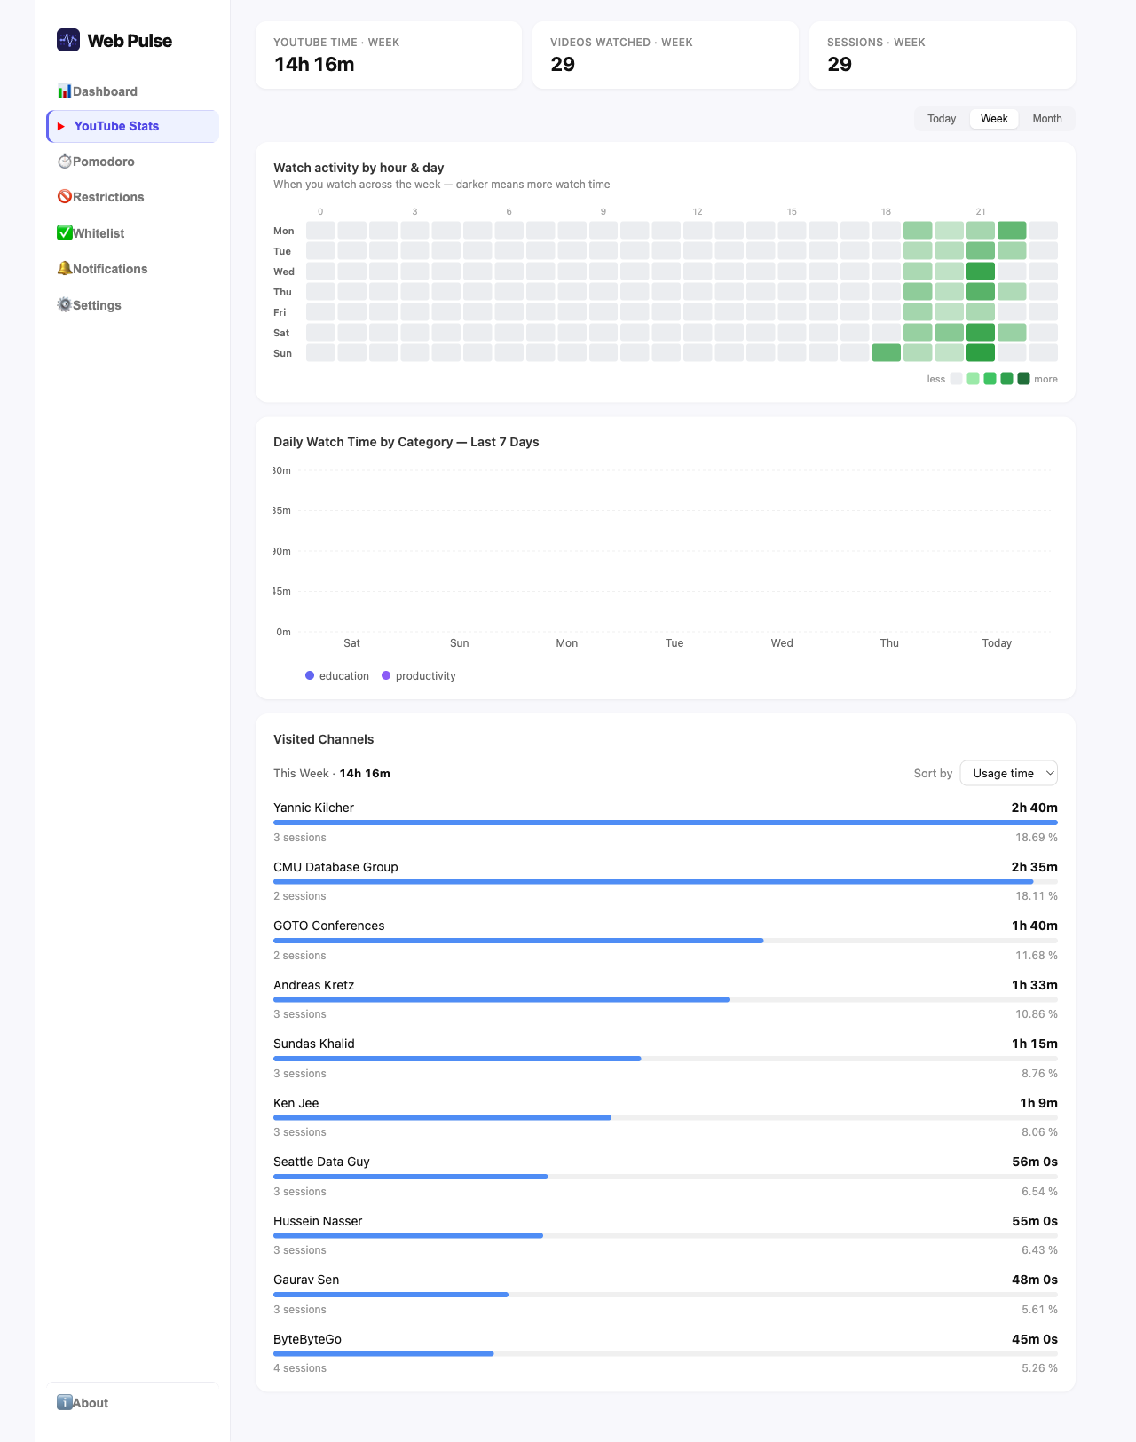Image resolution: width=1136 pixels, height=1442 pixels.
Task: Select the CMU Database Group channel
Action: pyautogui.click(x=335, y=867)
